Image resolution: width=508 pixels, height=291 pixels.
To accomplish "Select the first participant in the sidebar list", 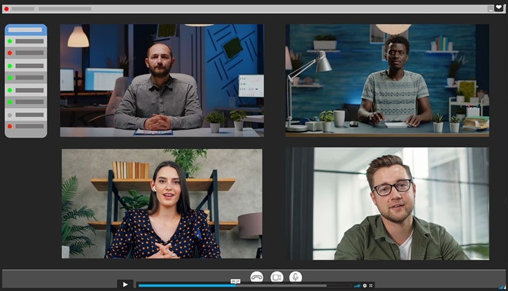I will tap(26, 42).
